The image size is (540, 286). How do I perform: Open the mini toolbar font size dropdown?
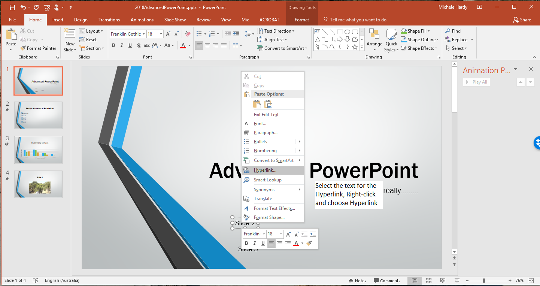tap(281, 234)
